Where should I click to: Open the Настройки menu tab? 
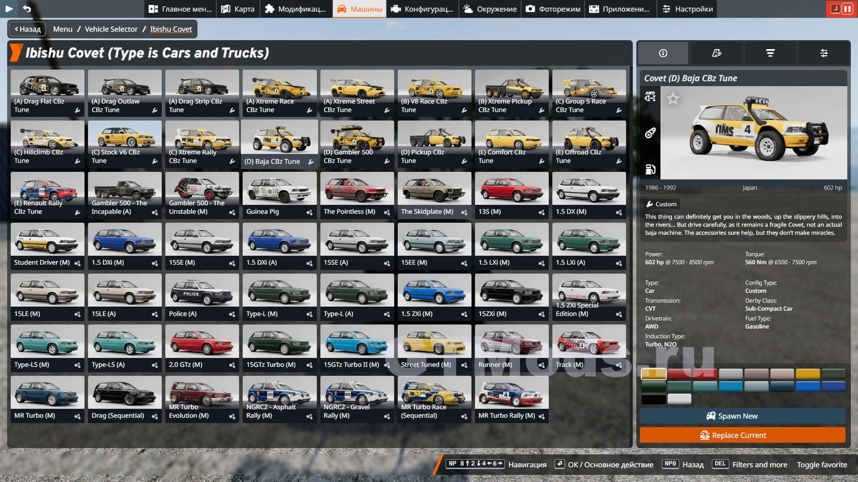point(687,9)
